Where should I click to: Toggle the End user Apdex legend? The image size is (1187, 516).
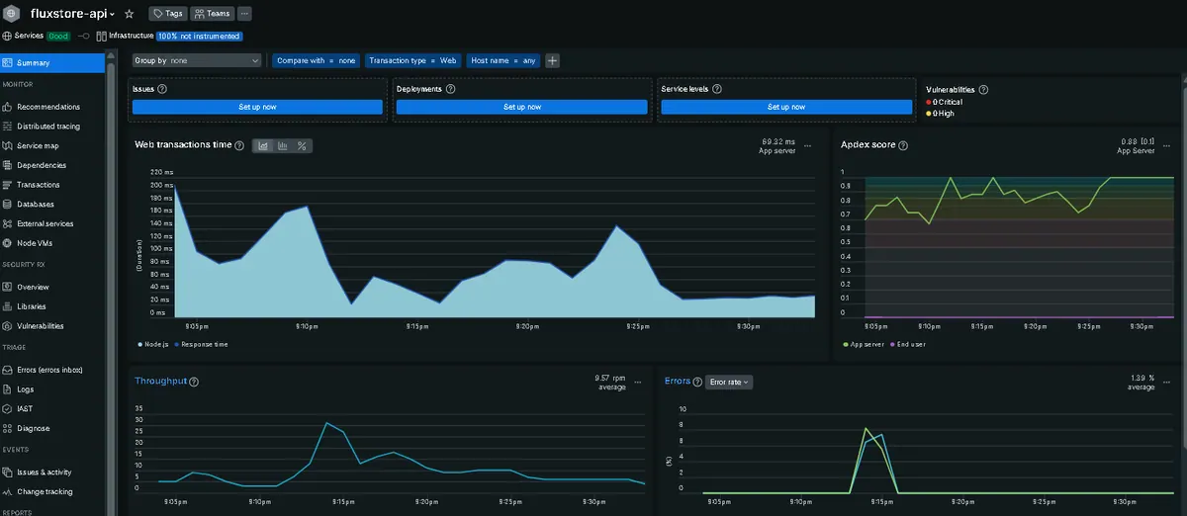point(908,345)
